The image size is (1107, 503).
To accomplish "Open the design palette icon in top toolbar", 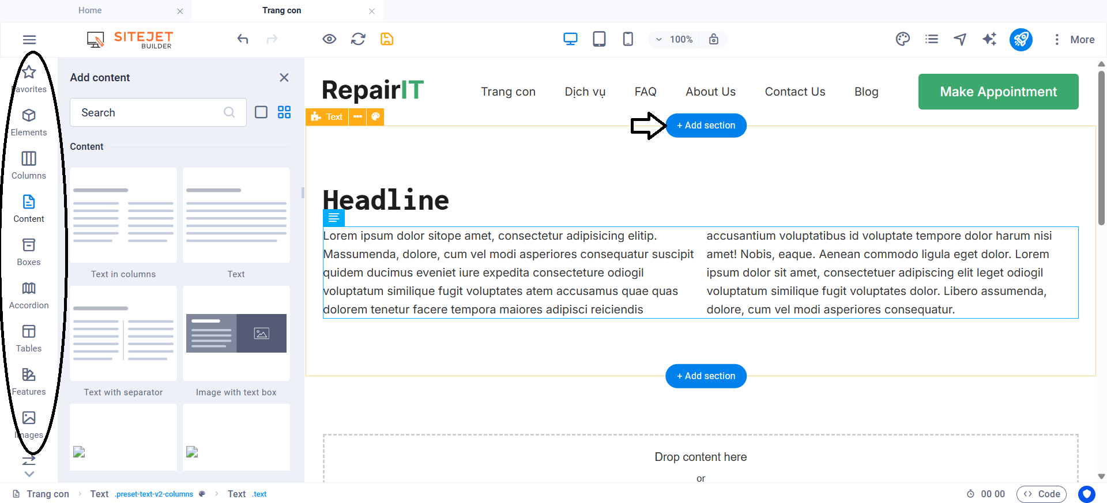I will pos(902,39).
